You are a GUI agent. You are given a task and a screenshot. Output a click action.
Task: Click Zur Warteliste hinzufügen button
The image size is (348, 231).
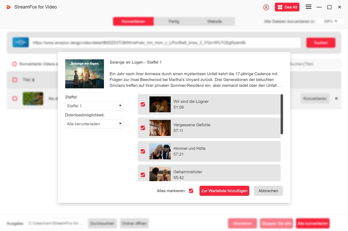[224, 191]
